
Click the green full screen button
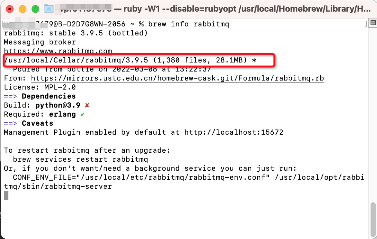click(35, 9)
